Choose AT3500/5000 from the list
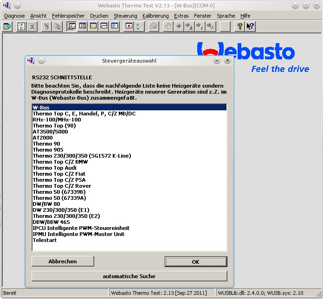This screenshot has width=323, height=299. (129, 132)
